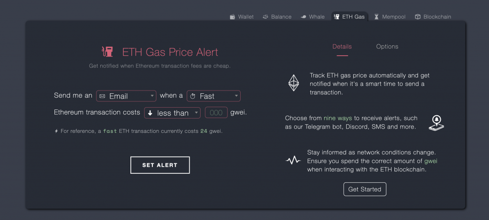Follow the green gwei link

pyautogui.click(x=431, y=161)
